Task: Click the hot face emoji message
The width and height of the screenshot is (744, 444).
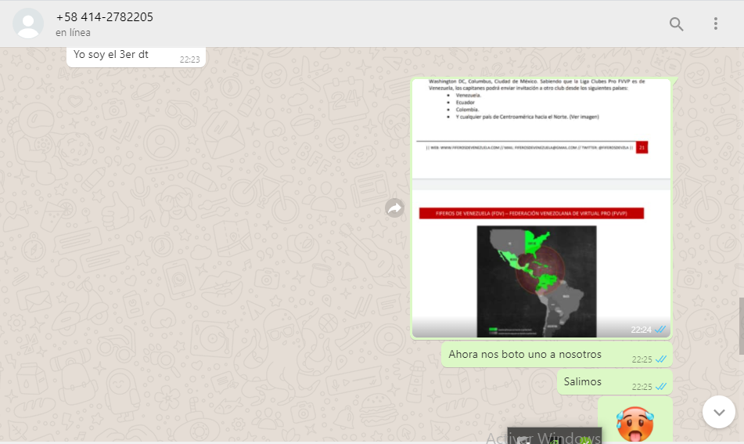Action: click(x=635, y=424)
